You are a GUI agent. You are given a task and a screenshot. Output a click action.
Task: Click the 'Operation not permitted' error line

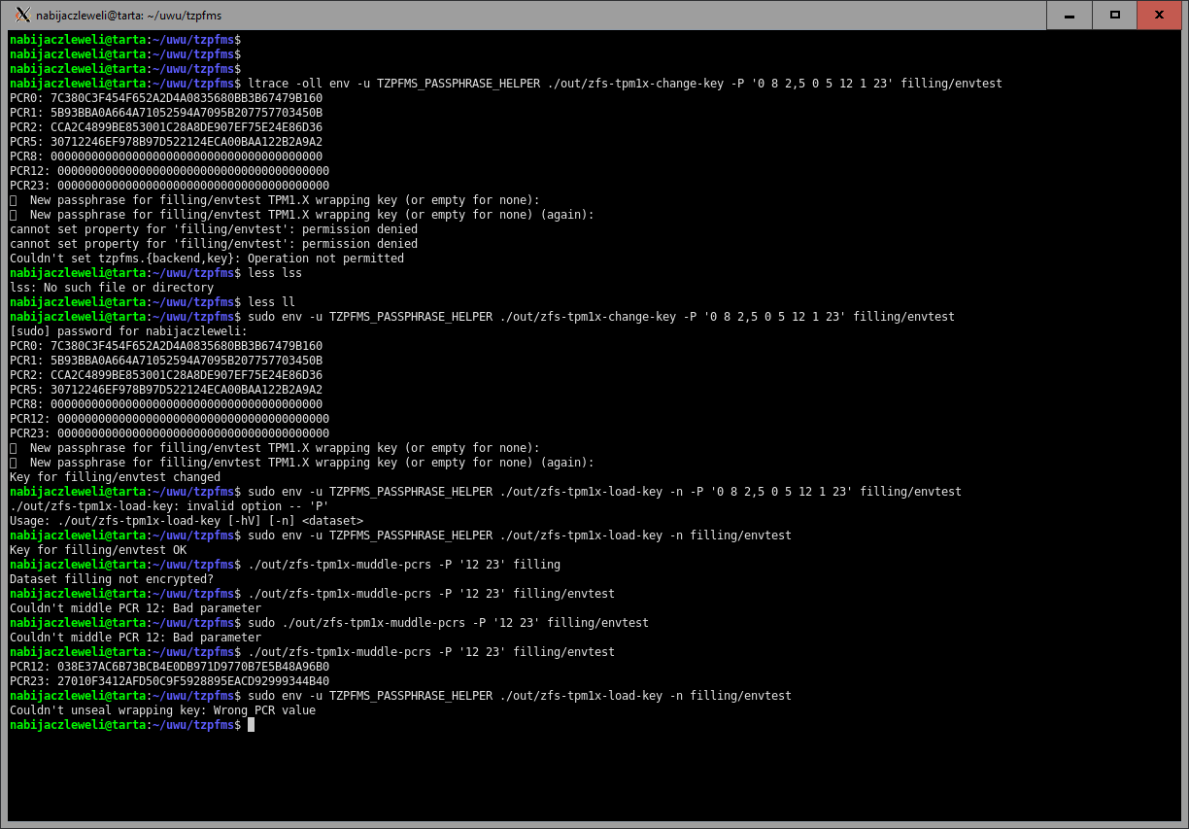(x=206, y=259)
